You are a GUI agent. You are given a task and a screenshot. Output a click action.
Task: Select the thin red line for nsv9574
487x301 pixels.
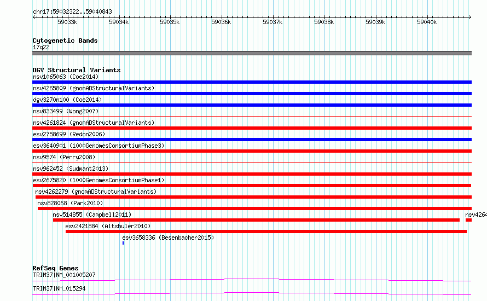point(252,162)
